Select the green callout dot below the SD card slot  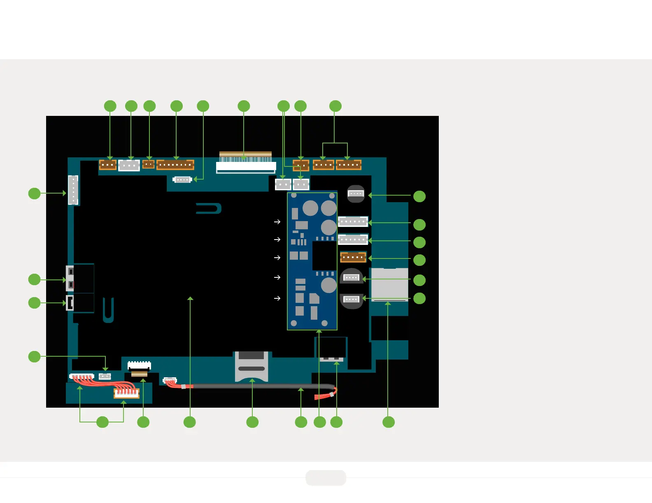pyautogui.click(x=252, y=422)
